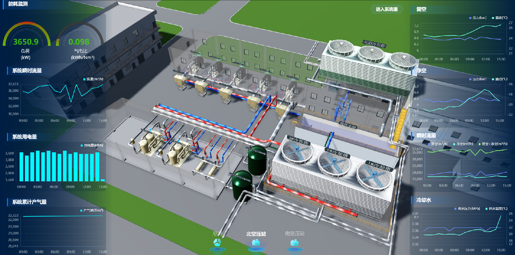
Task: Hide the 产气量(万m³) legend series
Action: 91,210
